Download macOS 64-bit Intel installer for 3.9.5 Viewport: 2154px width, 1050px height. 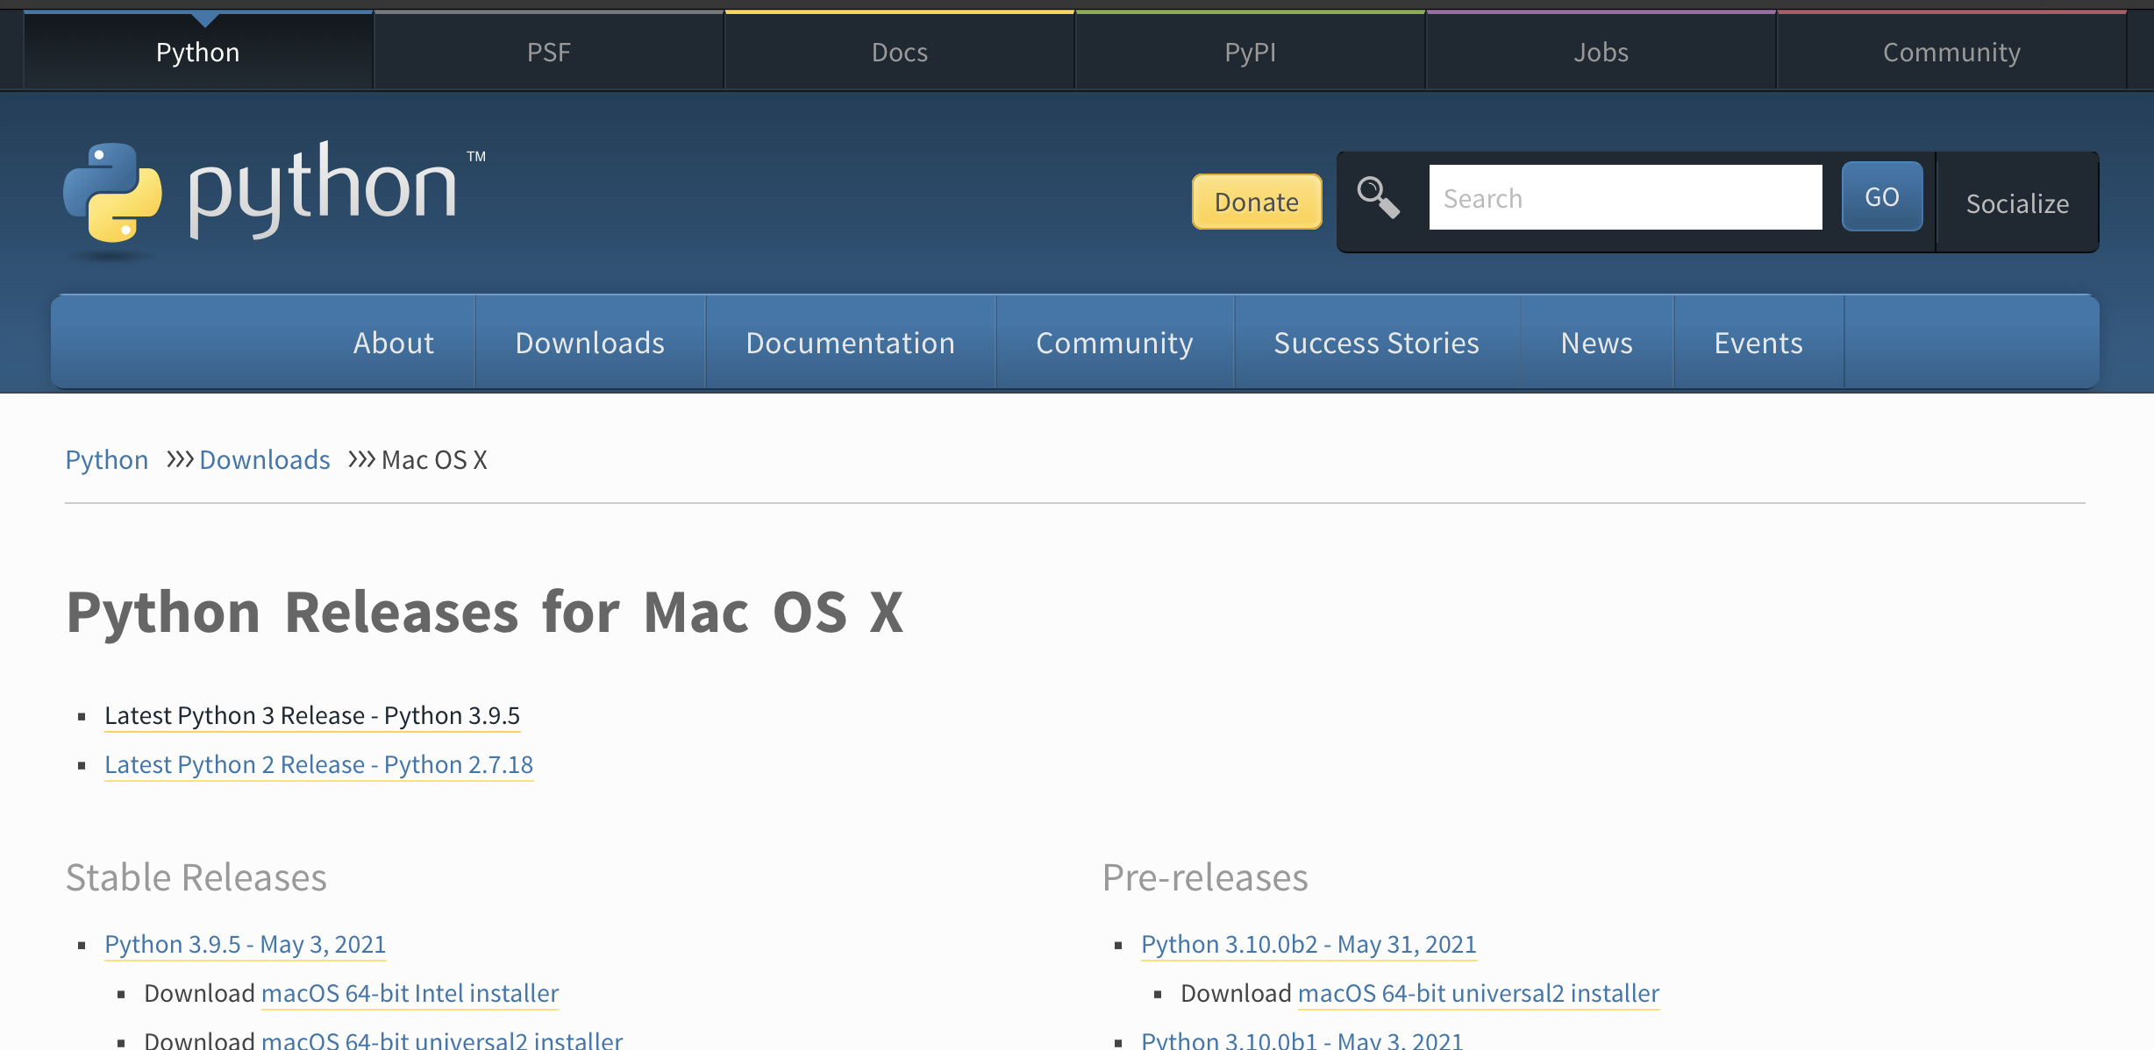(410, 993)
